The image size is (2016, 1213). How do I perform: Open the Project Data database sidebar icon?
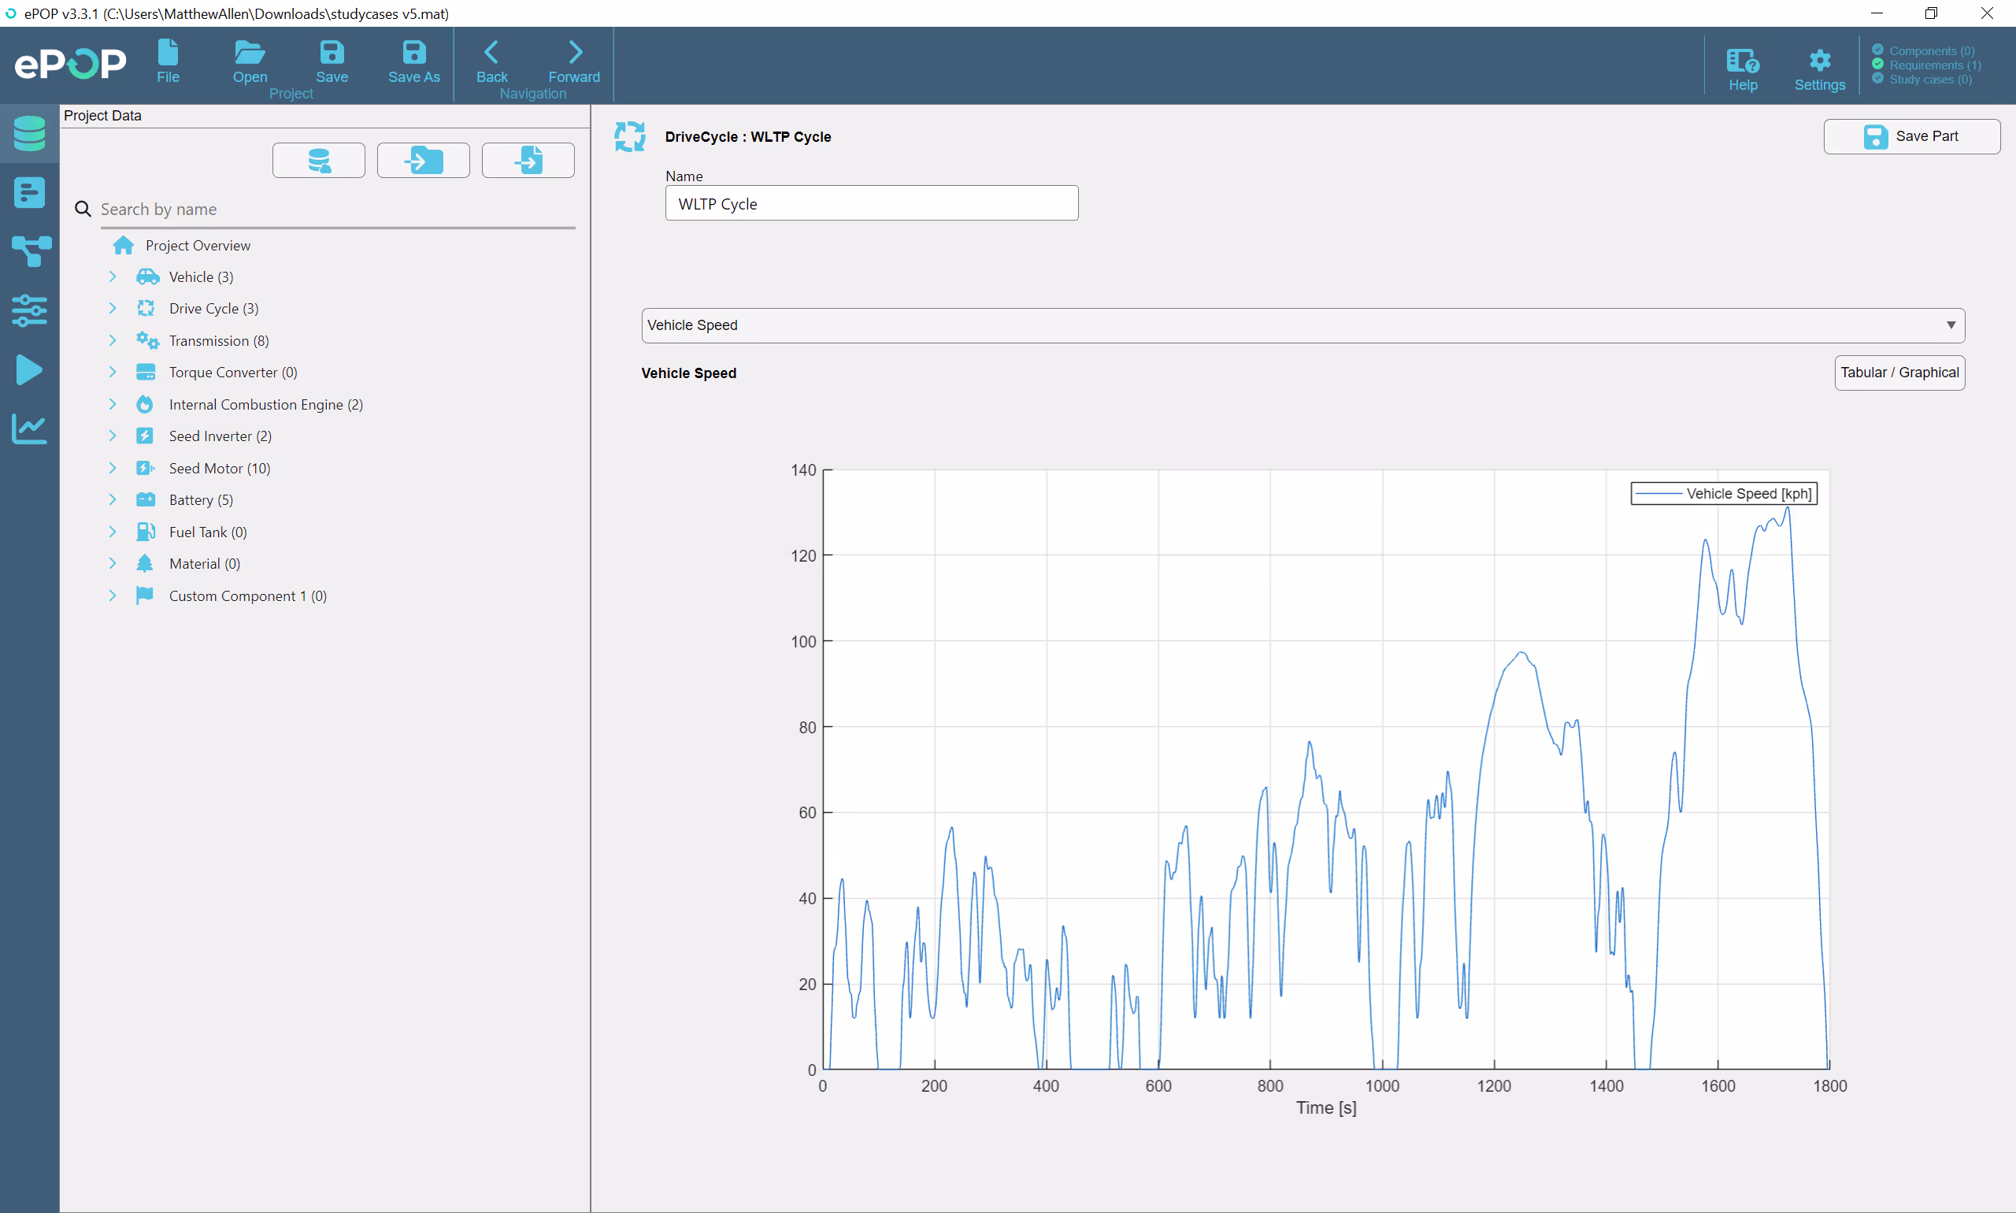(x=29, y=133)
